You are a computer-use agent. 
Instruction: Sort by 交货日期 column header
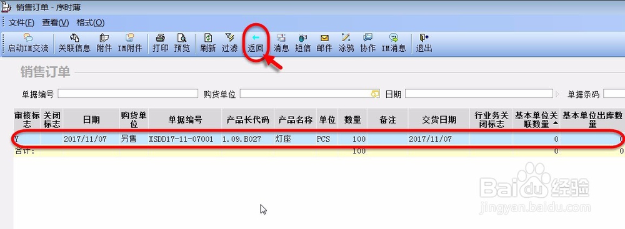pyautogui.click(x=439, y=119)
